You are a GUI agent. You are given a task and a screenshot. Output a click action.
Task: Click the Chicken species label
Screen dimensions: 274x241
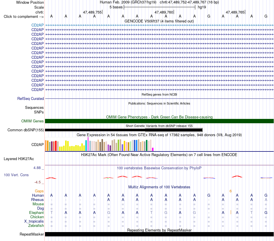pos(37,217)
